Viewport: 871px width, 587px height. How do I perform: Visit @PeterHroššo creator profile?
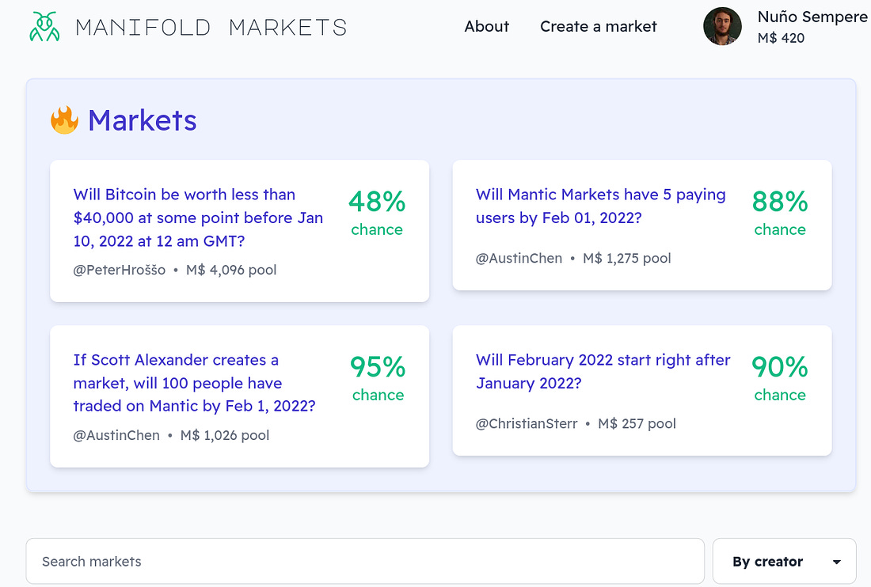(120, 270)
